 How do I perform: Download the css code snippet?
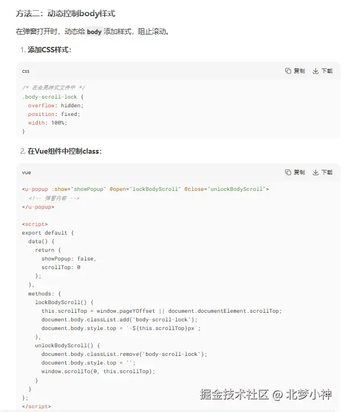pos(323,71)
